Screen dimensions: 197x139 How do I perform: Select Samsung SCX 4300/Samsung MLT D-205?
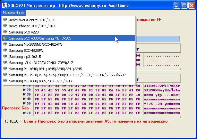40,38
